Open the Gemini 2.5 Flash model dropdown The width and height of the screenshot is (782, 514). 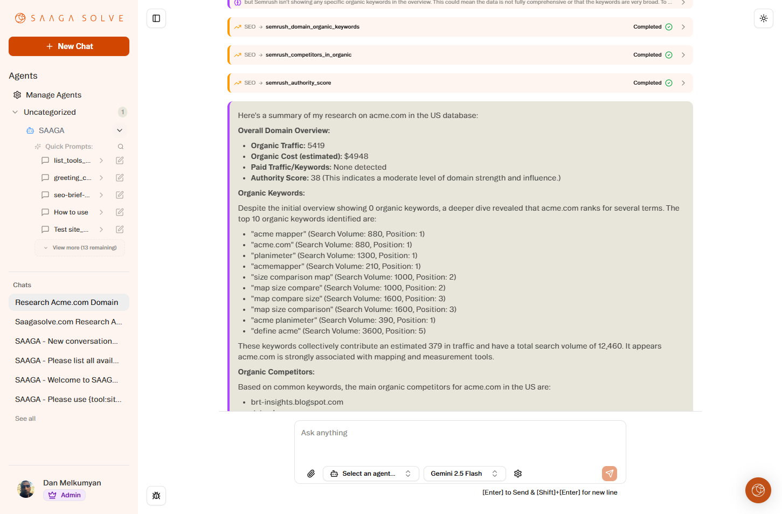464,473
